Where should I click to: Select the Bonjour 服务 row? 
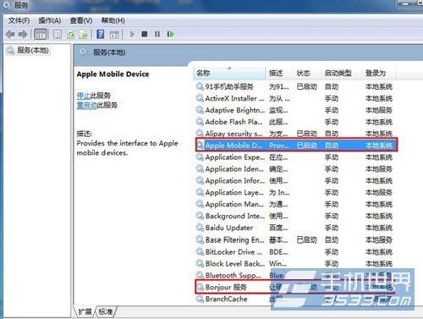(x=294, y=287)
